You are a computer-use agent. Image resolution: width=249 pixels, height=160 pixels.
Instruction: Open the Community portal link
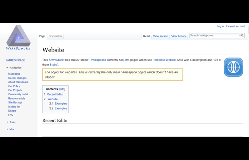18,94
